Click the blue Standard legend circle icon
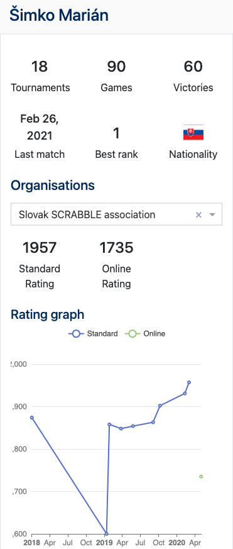233x549 pixels. pos(76,334)
